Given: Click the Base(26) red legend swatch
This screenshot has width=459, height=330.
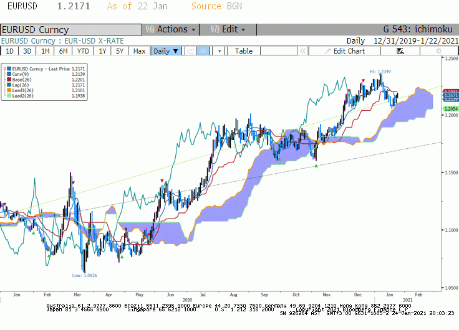Looking at the screenshot, I should [9, 80].
